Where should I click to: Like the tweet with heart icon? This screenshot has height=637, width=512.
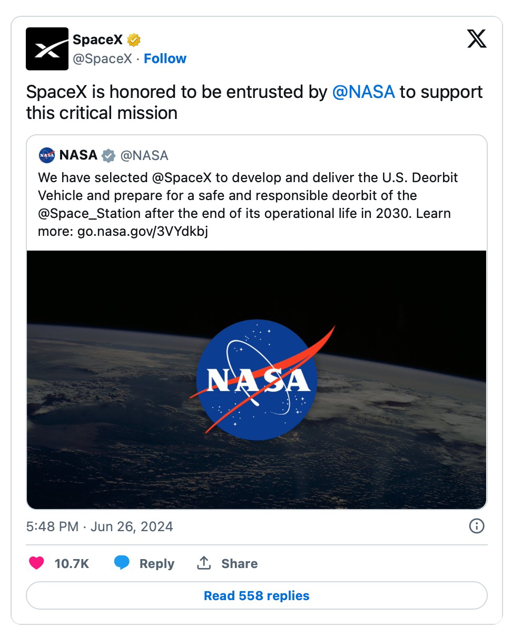pyautogui.click(x=36, y=563)
